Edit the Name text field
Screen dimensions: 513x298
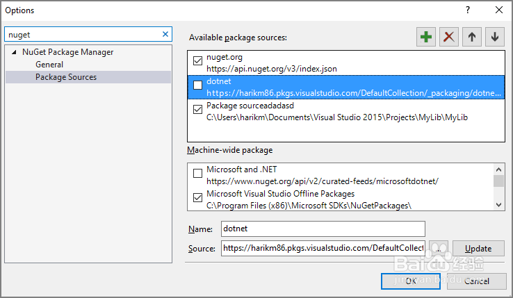(323, 229)
